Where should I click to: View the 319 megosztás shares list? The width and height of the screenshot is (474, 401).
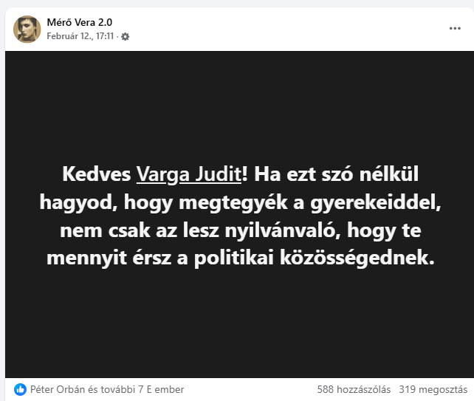click(x=433, y=389)
